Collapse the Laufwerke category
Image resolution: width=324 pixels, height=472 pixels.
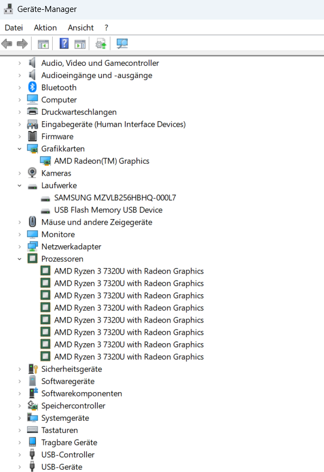point(20,185)
